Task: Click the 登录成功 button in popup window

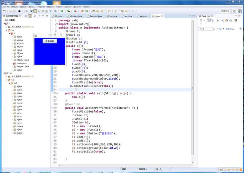Action: click(50, 41)
